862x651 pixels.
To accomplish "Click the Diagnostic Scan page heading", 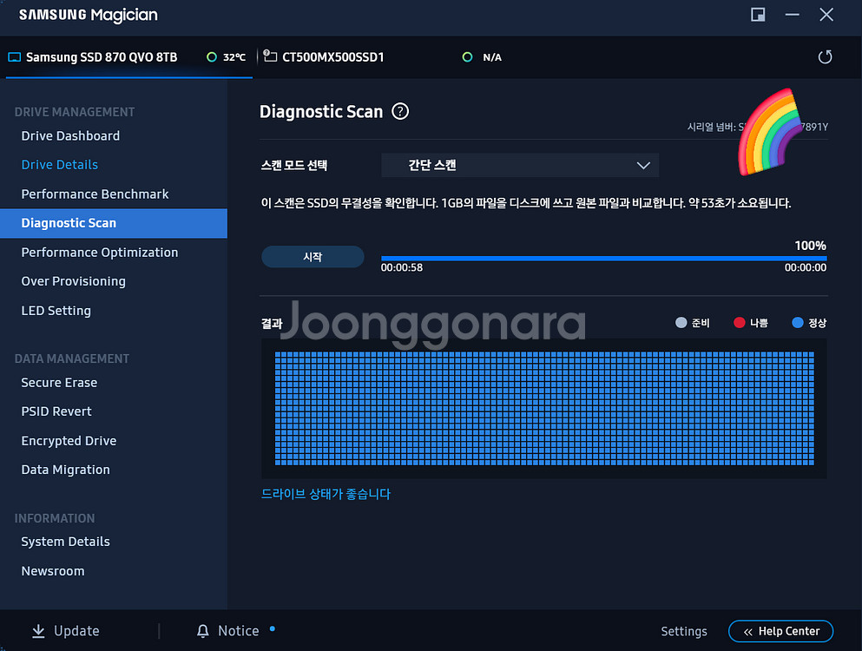I will pyautogui.click(x=321, y=112).
